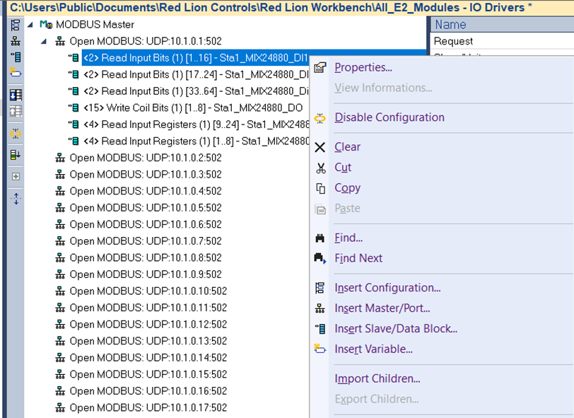
Task: Select Import Children... in the context menu
Action: [377, 379]
